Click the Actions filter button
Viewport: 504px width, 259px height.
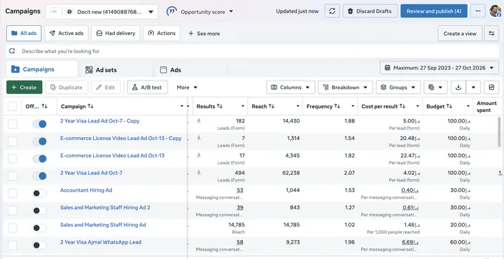pyautogui.click(x=162, y=34)
